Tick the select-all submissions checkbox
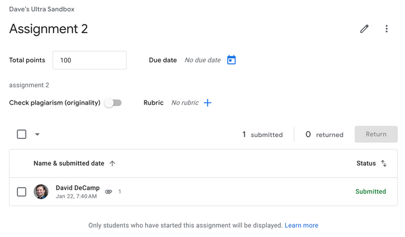The width and height of the screenshot is (405, 237). pos(22,134)
